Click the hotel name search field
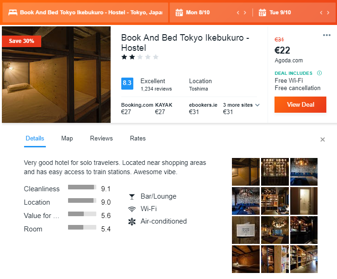 (85, 12)
